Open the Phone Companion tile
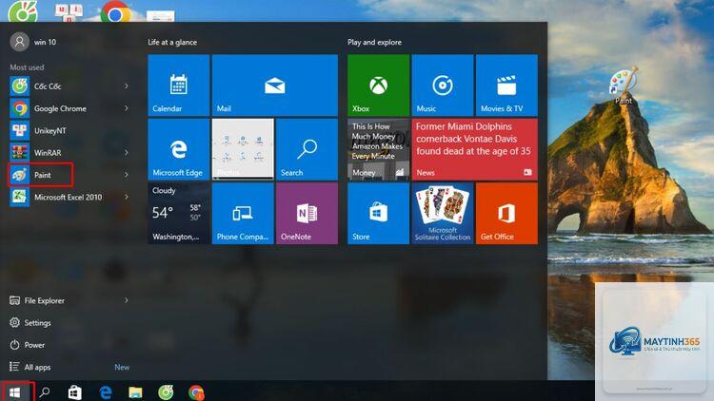This screenshot has width=714, height=401. (243, 214)
